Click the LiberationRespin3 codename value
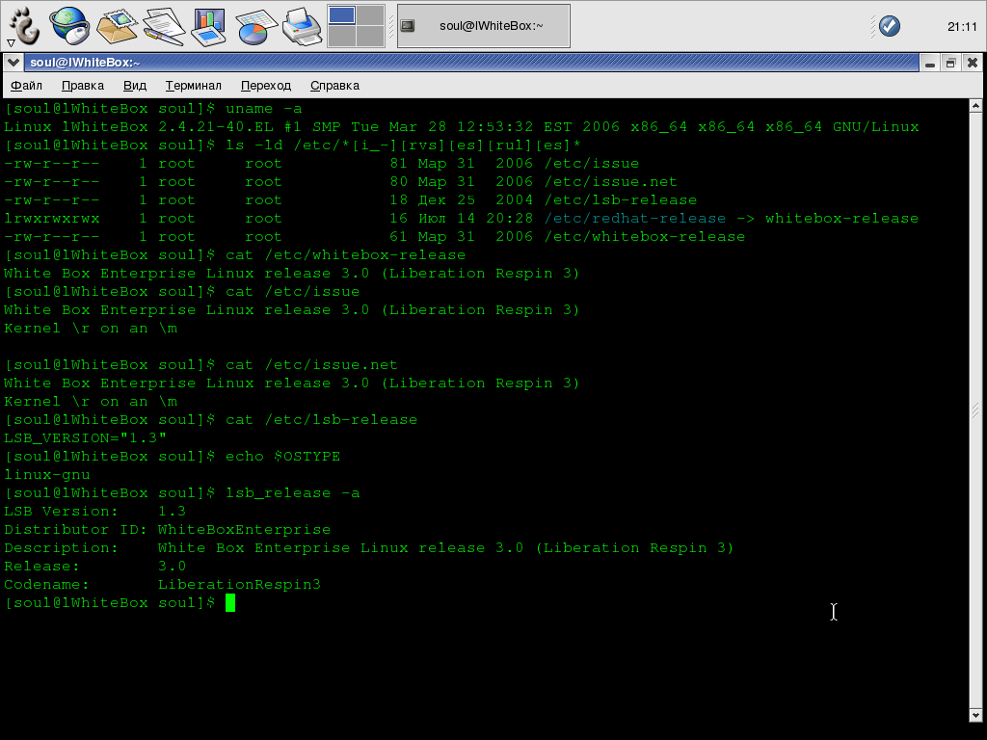The image size is (987, 740). (x=239, y=585)
